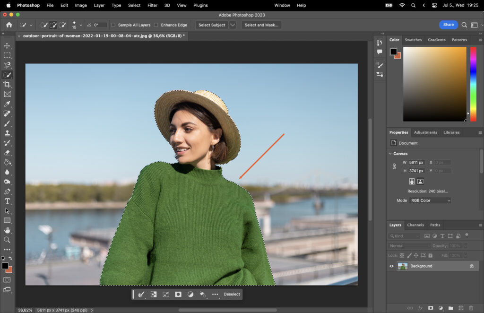
Task: Select the Move tool
Action: click(7, 45)
